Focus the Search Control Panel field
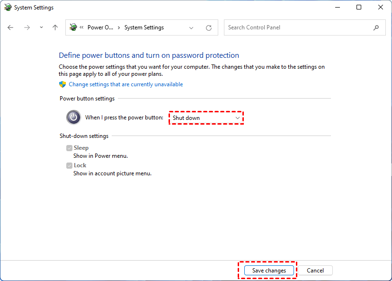 (x=298, y=27)
